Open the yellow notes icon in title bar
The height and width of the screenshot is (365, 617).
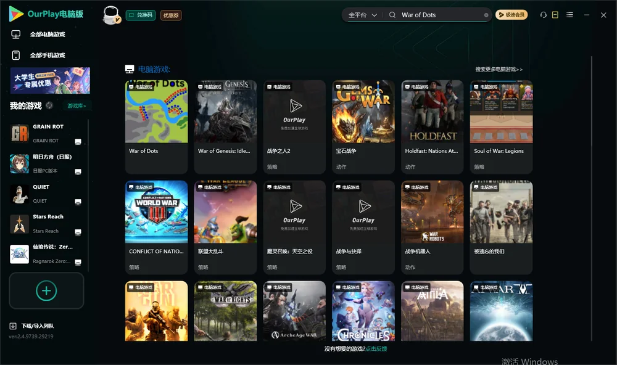pos(555,15)
